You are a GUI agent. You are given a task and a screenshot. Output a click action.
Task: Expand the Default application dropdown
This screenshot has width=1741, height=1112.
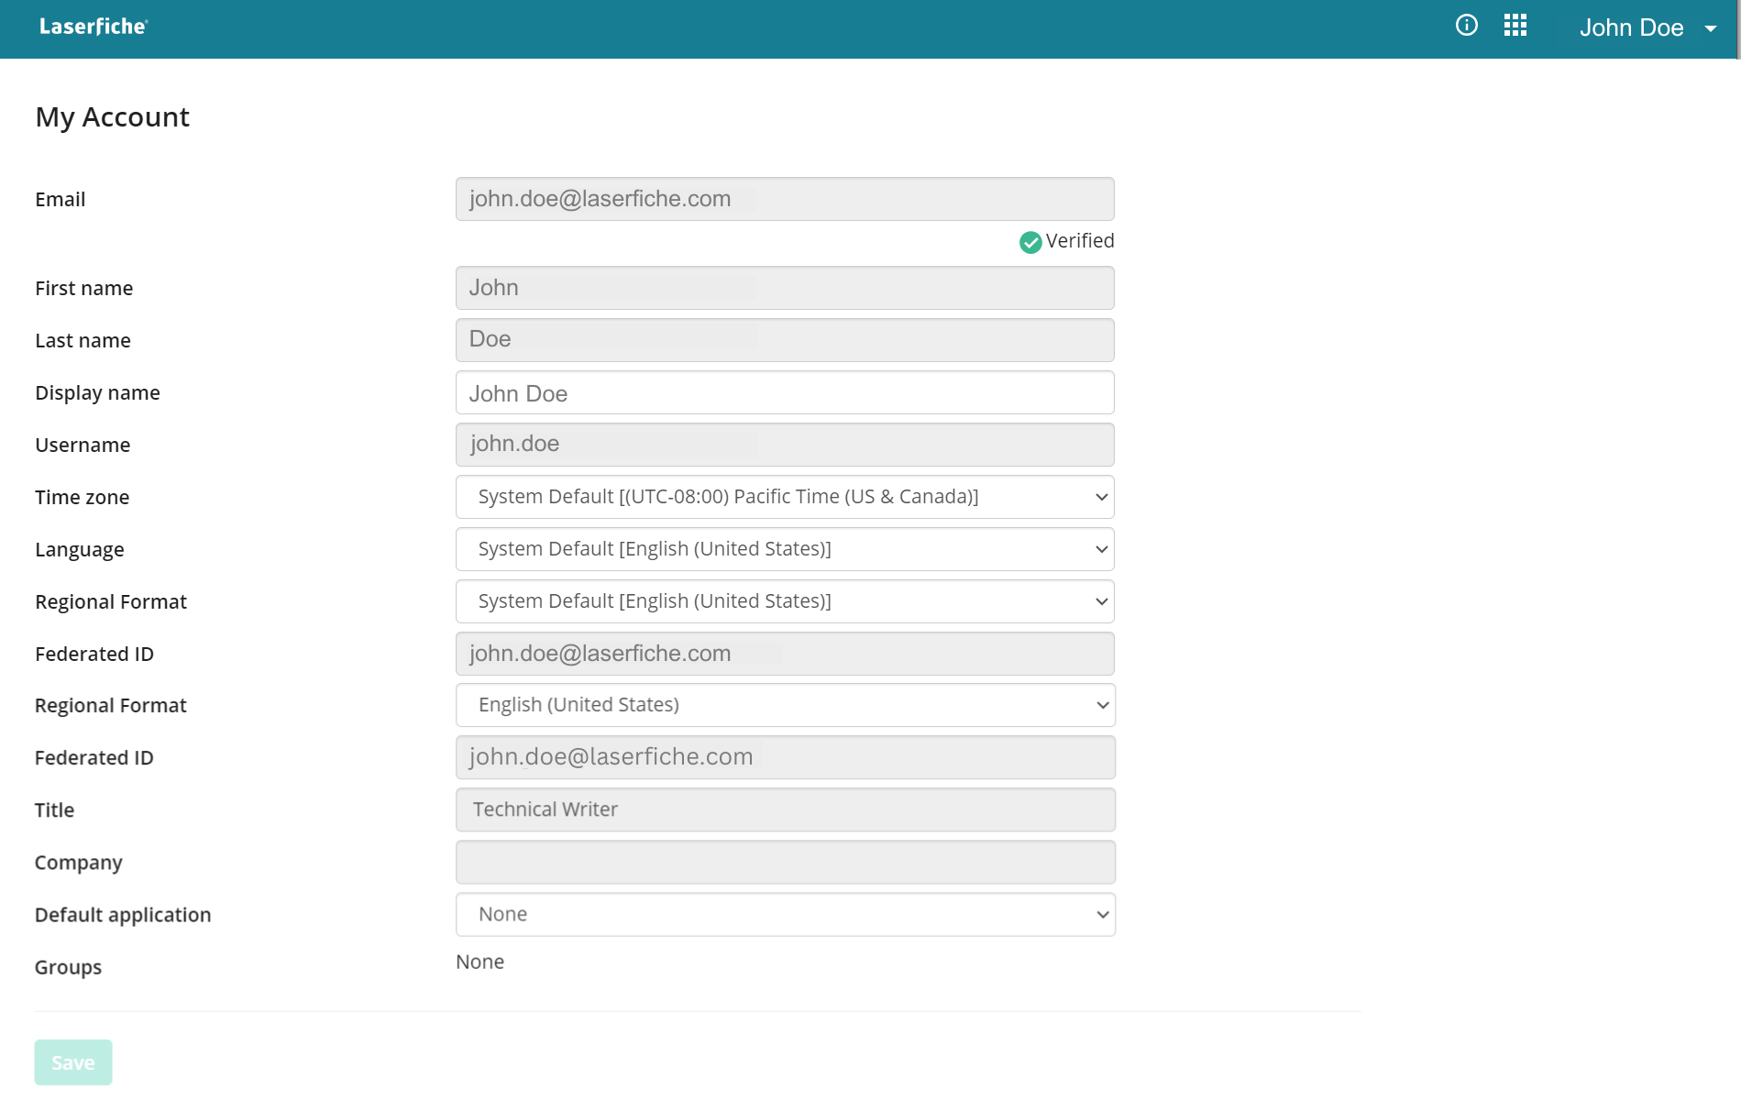click(784, 914)
